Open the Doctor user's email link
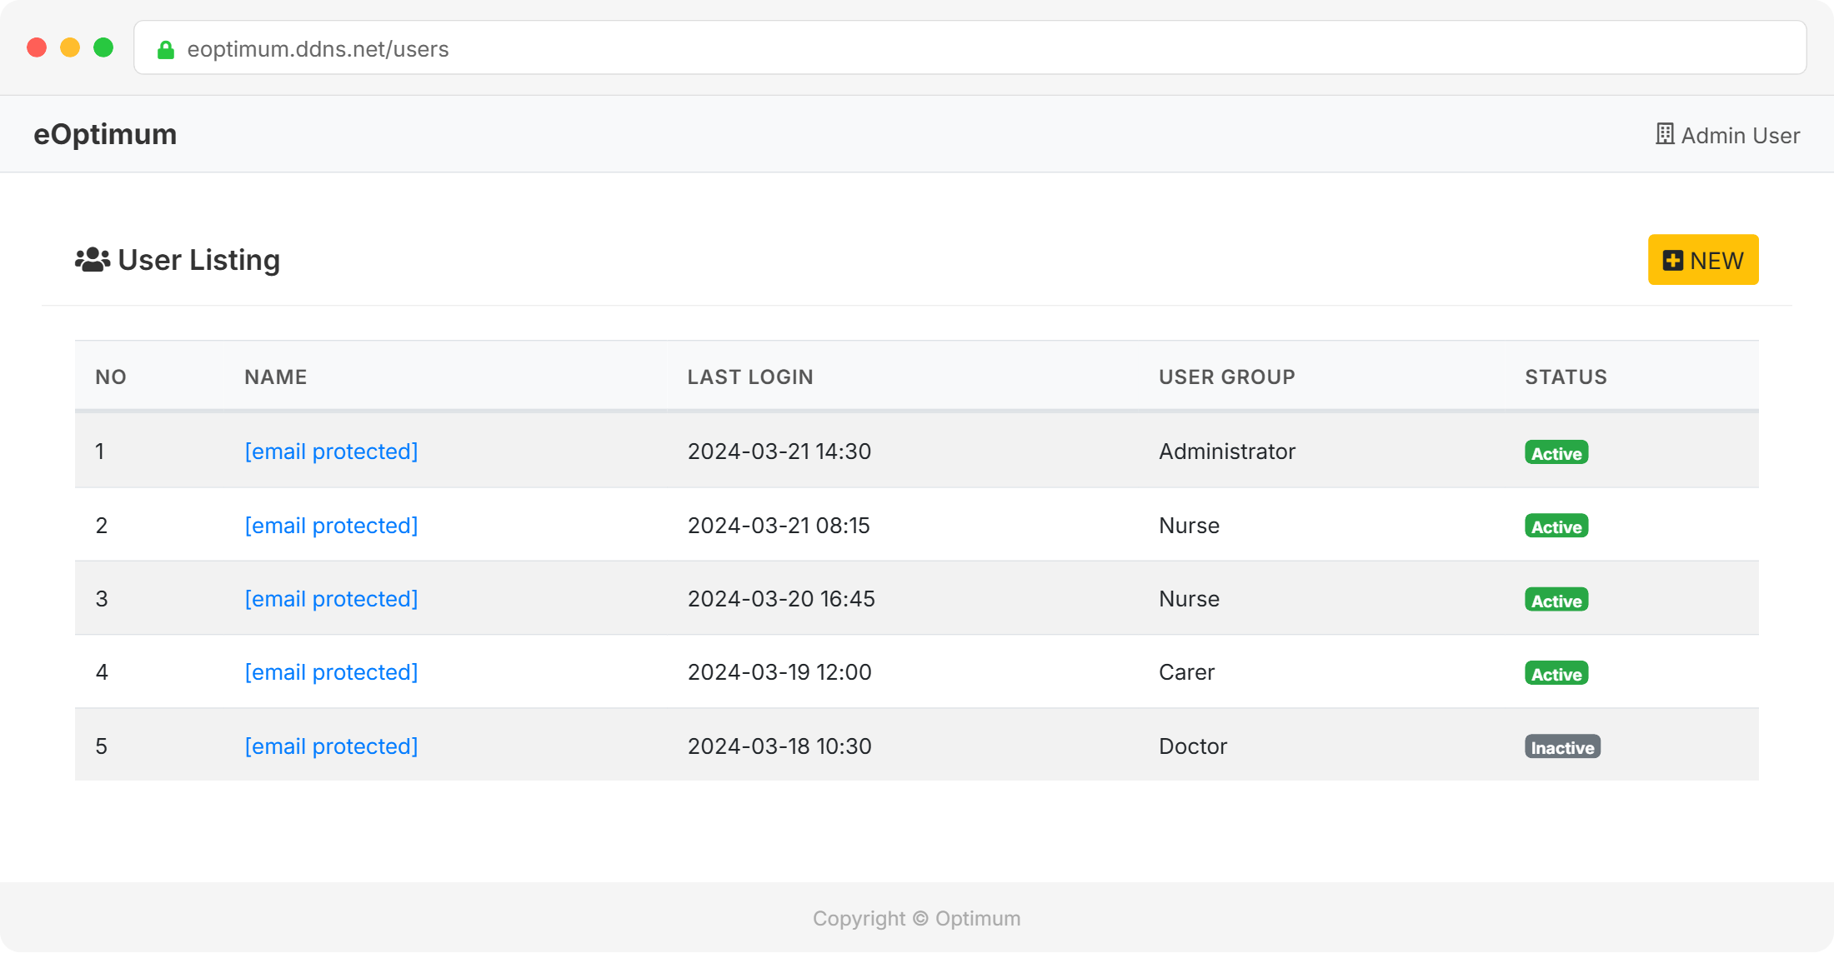This screenshot has height=953, width=1834. [x=331, y=746]
